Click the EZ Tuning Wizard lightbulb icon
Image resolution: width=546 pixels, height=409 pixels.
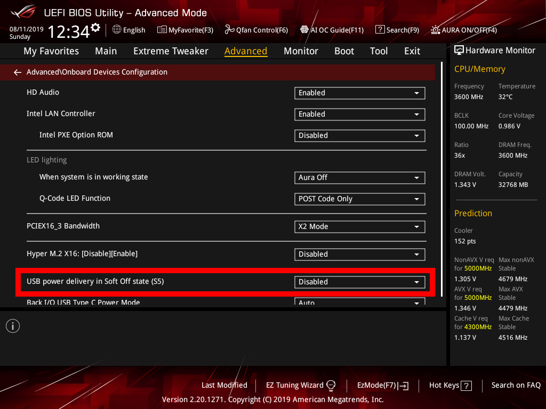(331, 386)
